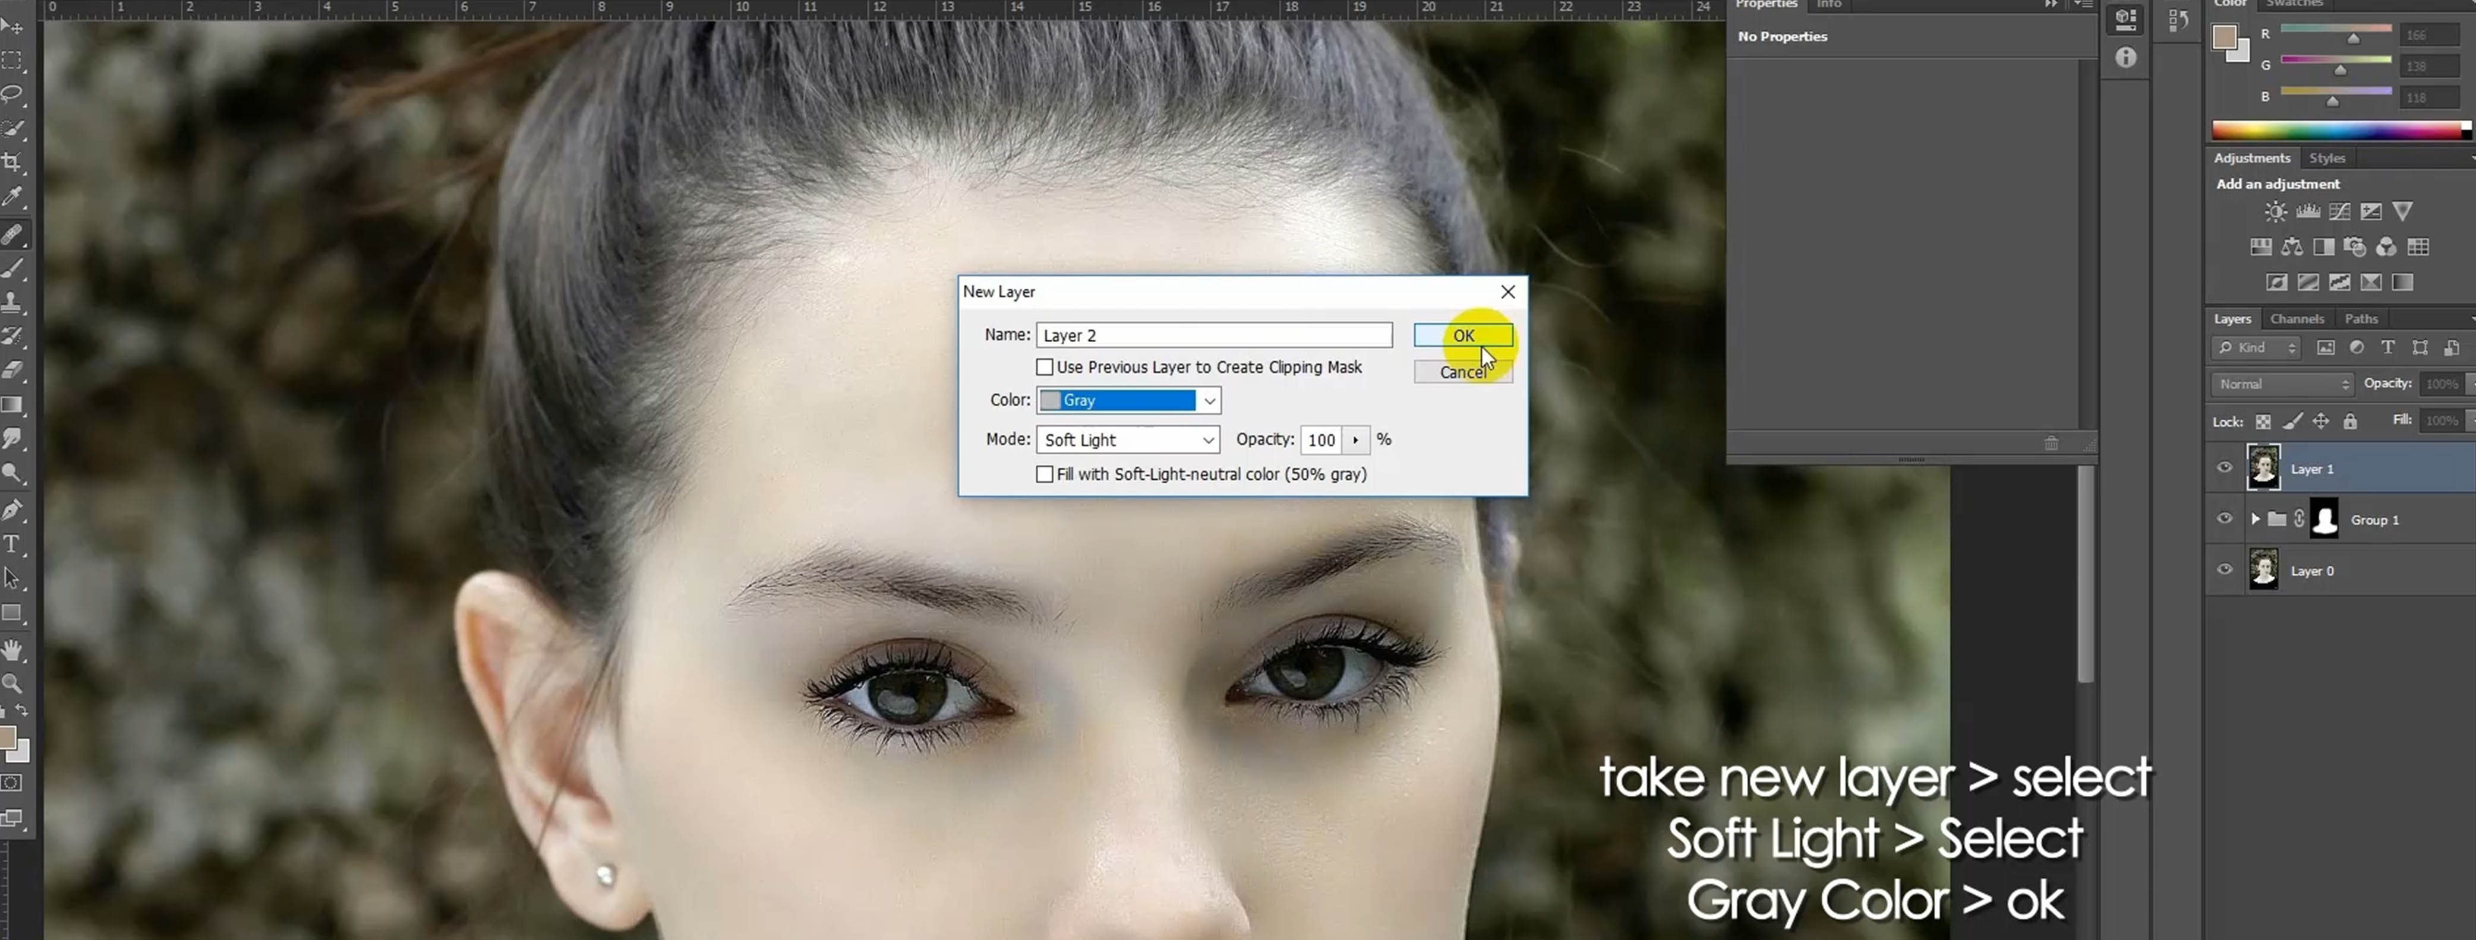Check Use Previous Layer to Create Clipping Mask

pyautogui.click(x=1045, y=367)
